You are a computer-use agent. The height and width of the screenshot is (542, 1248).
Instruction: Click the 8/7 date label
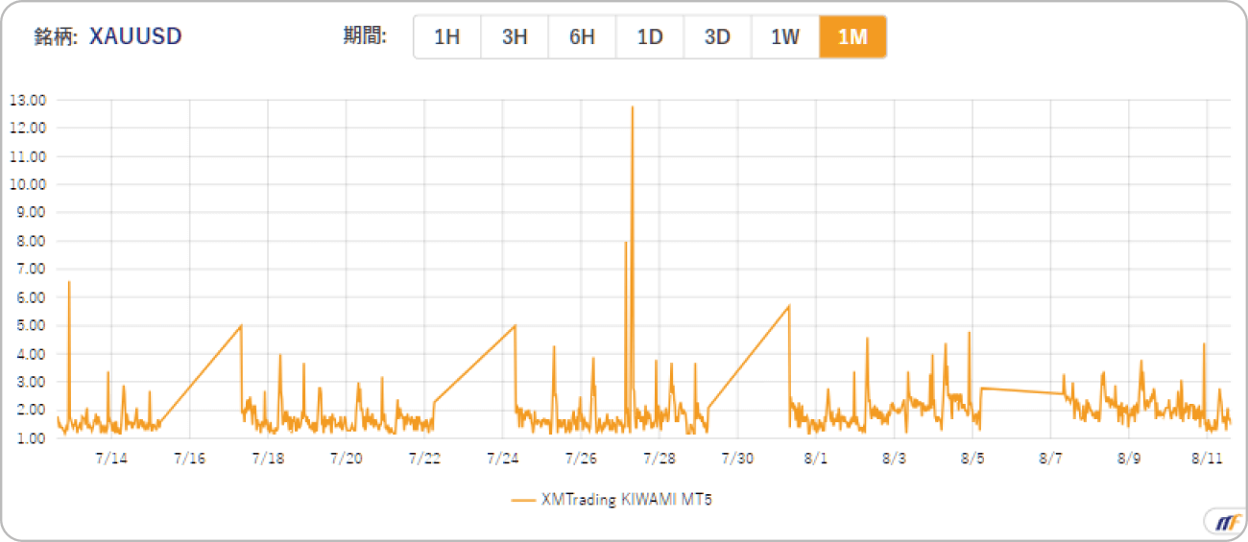point(1050,458)
